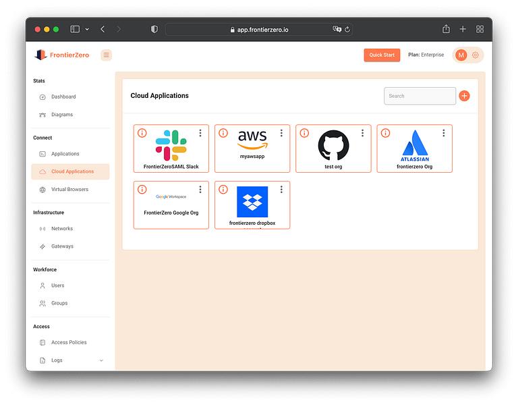Click the Google Workspace logo

coord(171,196)
